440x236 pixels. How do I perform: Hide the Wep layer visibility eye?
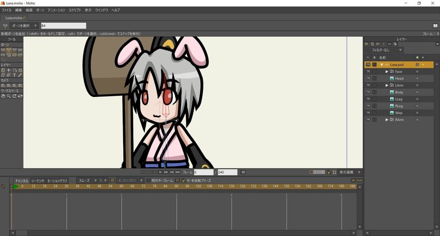[368, 113]
